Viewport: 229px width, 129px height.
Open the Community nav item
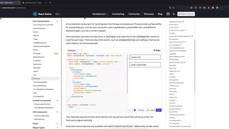(134, 14)
